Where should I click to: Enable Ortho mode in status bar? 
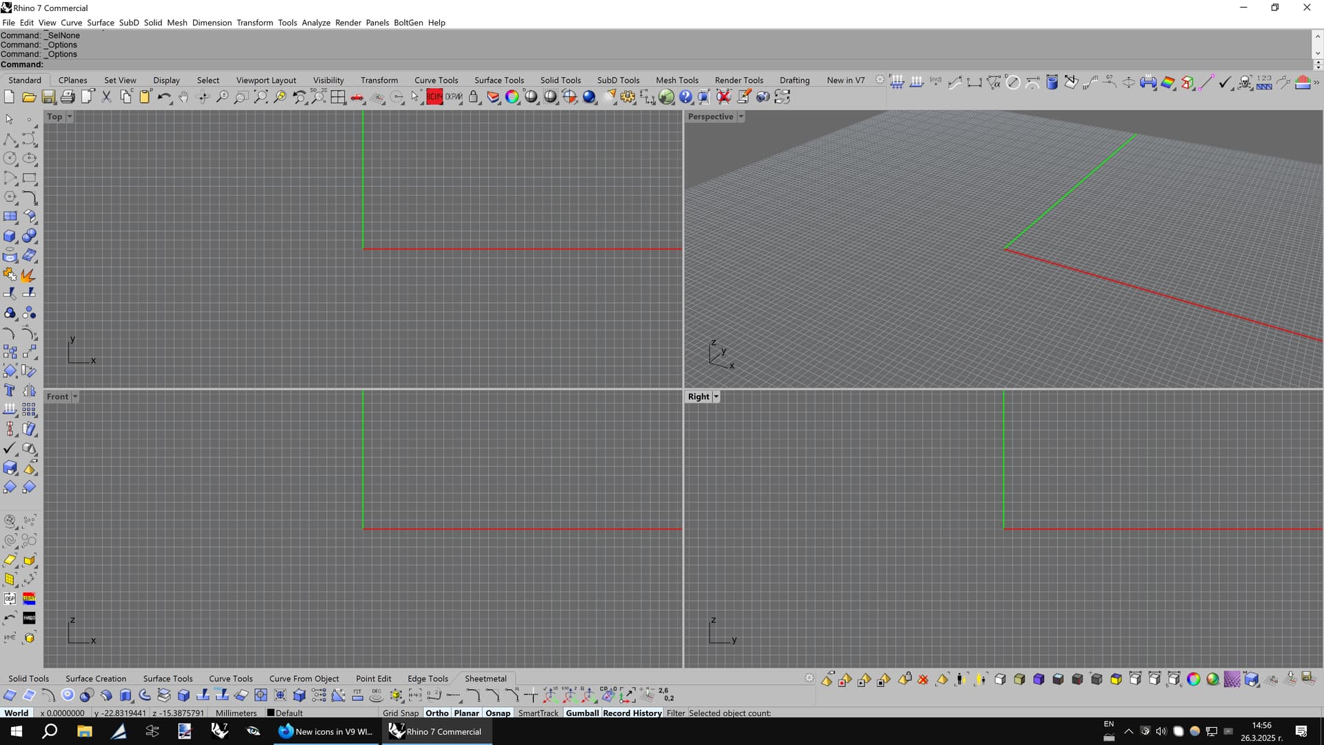click(x=437, y=713)
